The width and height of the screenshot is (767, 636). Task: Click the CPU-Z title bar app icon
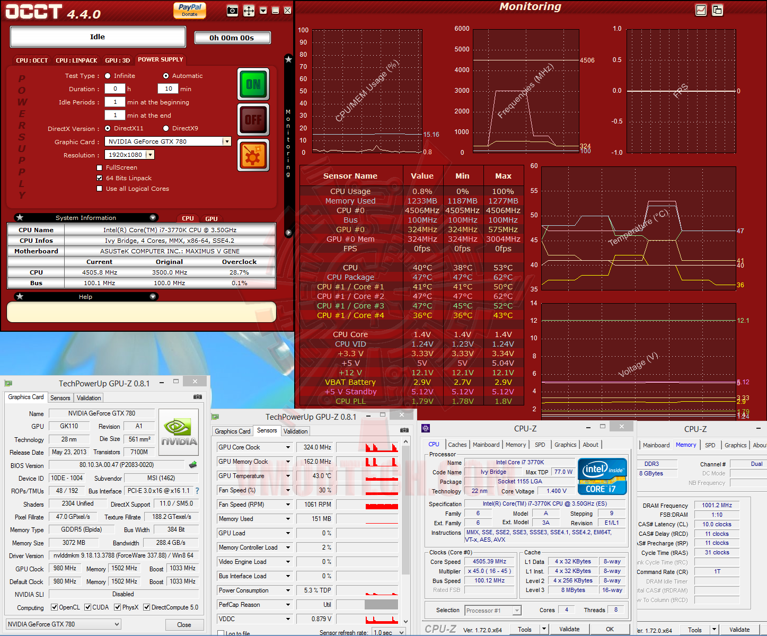tap(426, 428)
